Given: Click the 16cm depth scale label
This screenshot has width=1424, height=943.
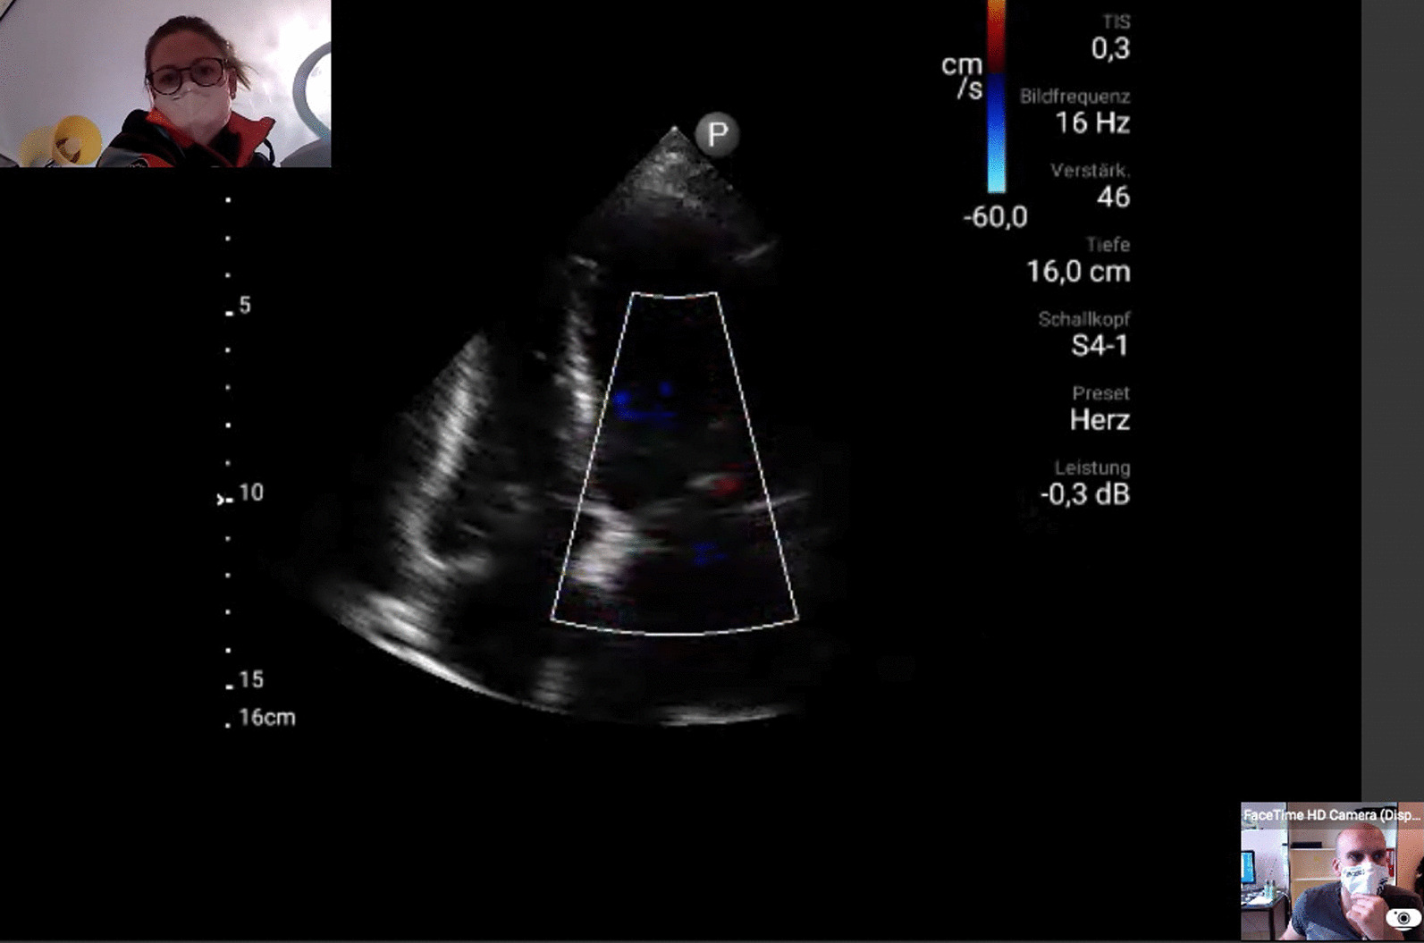Looking at the screenshot, I should click(266, 718).
